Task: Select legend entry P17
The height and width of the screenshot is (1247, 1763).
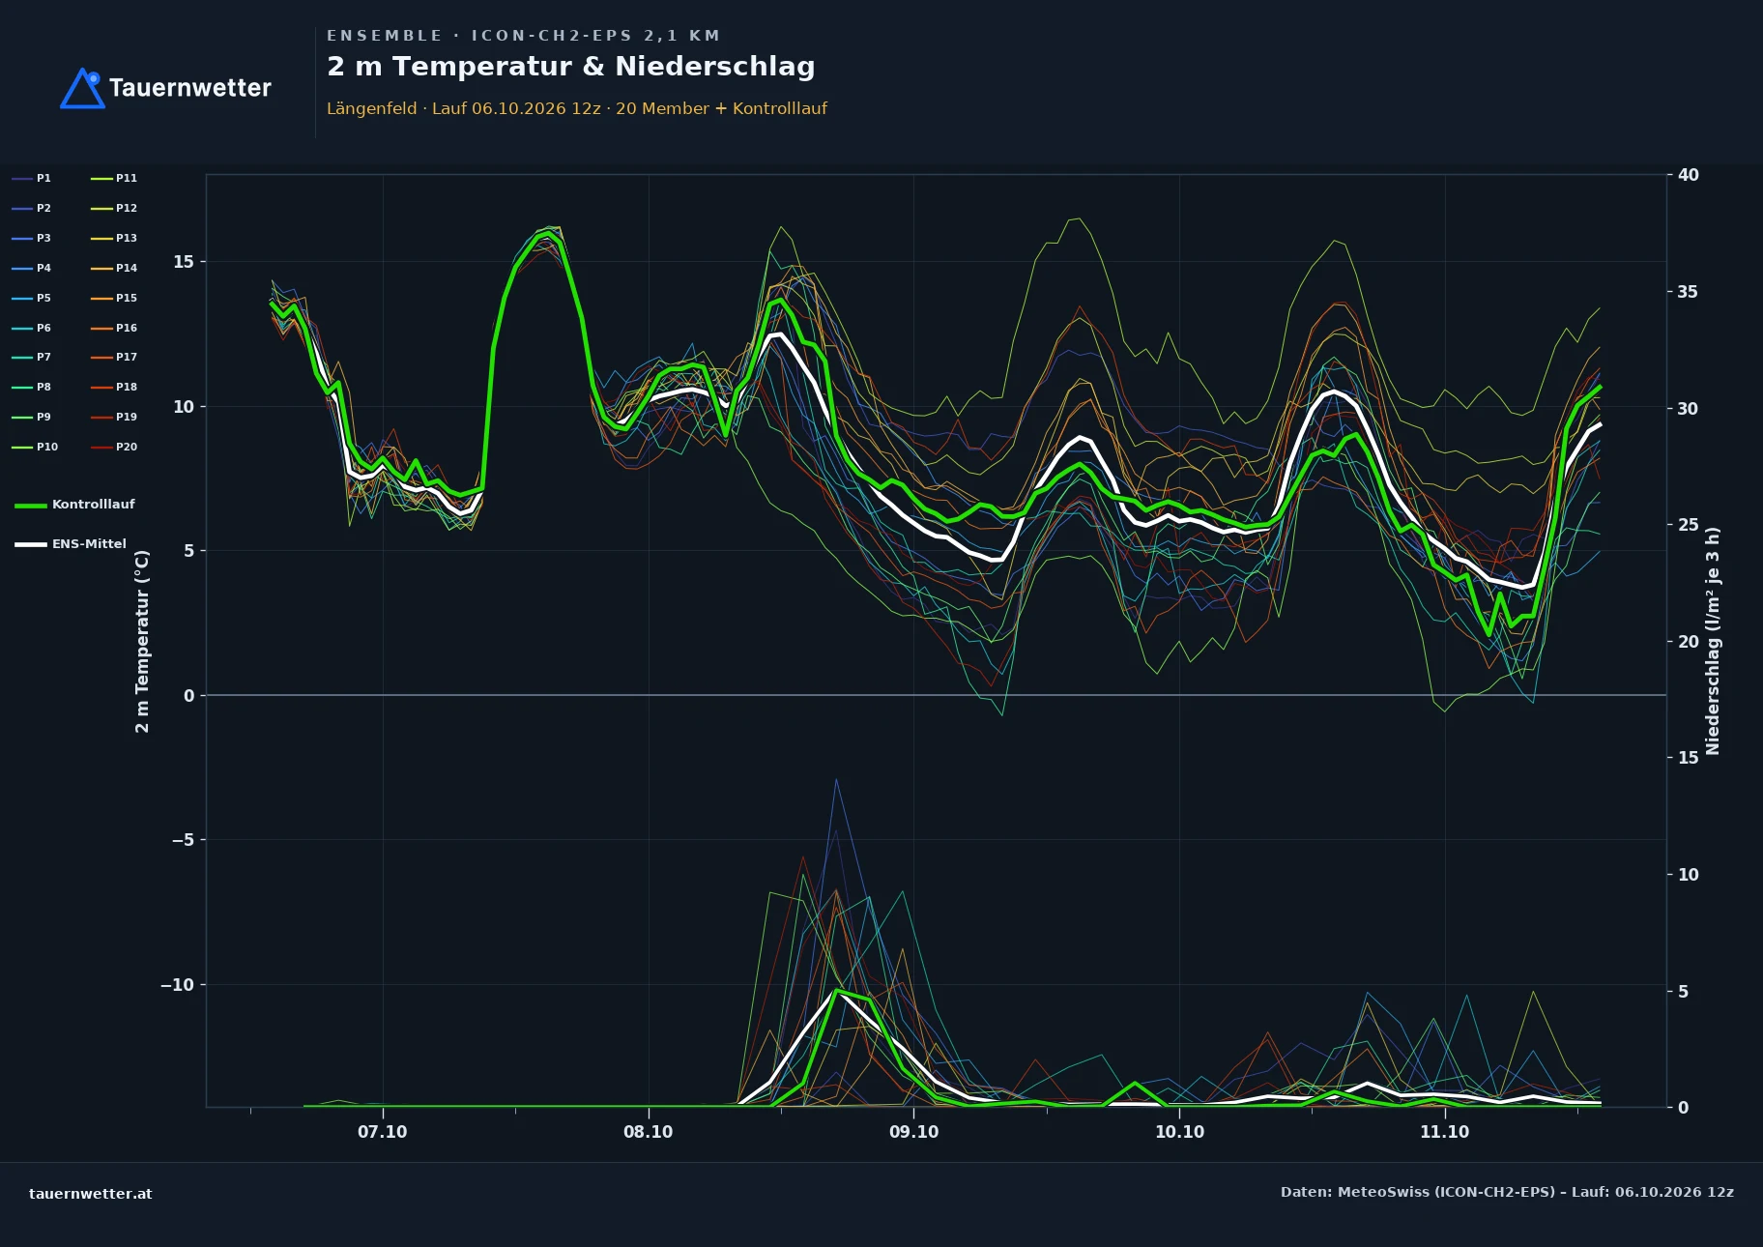Action: tap(114, 357)
